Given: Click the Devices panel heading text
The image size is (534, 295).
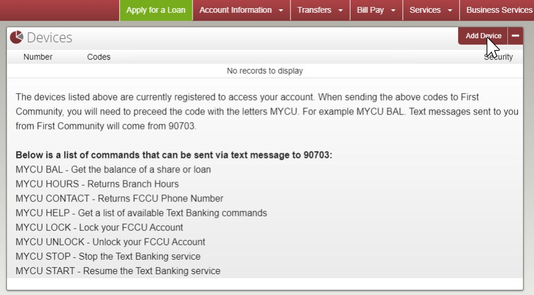Looking at the screenshot, I should [50, 38].
